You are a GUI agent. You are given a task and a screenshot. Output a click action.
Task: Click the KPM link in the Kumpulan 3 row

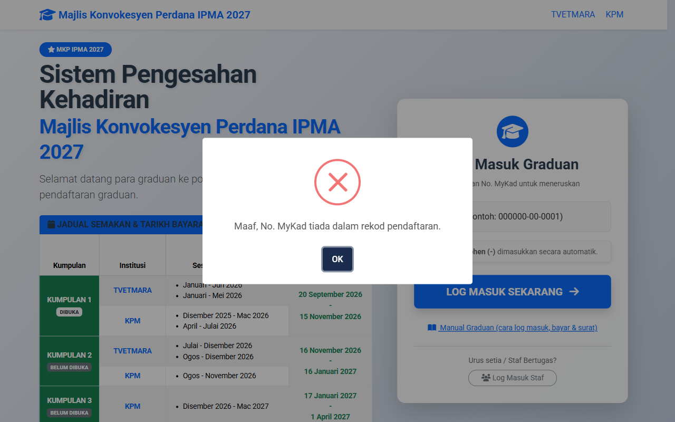[x=132, y=406]
